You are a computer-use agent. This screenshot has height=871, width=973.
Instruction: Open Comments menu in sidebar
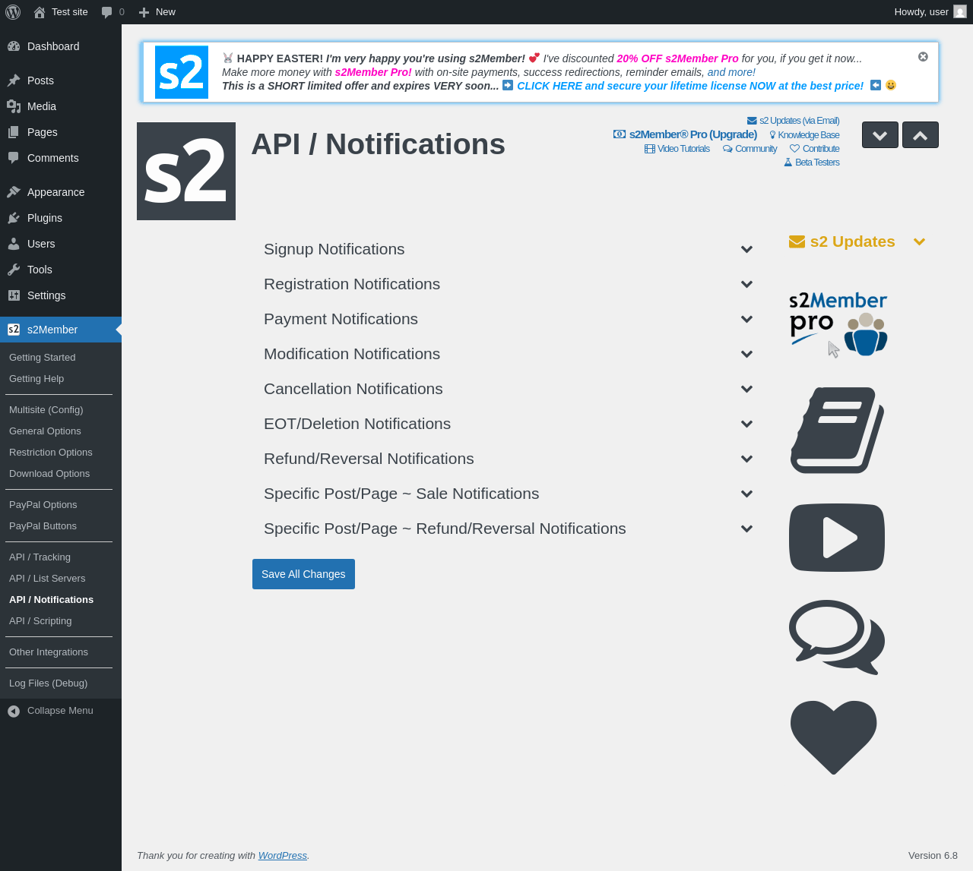tap(61, 158)
